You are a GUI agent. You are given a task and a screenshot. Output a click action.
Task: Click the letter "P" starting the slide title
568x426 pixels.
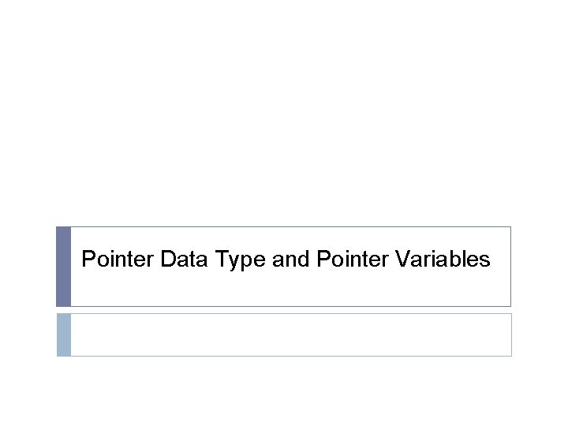point(88,260)
